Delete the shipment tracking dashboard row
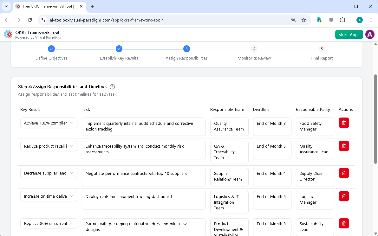The width and height of the screenshot is (378, 236). coord(344,196)
